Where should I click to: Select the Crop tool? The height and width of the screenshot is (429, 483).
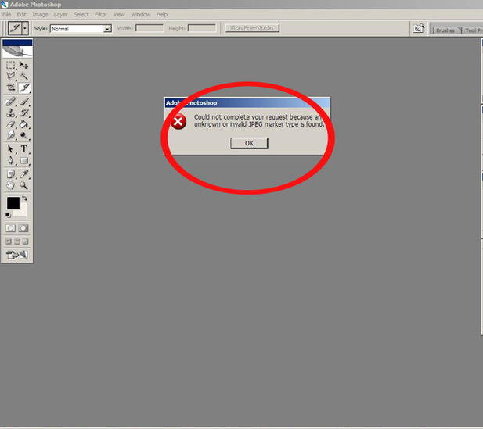(11, 88)
